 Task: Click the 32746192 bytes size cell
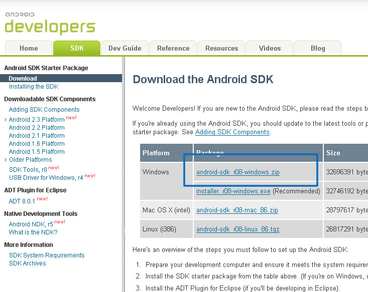pos(346,191)
